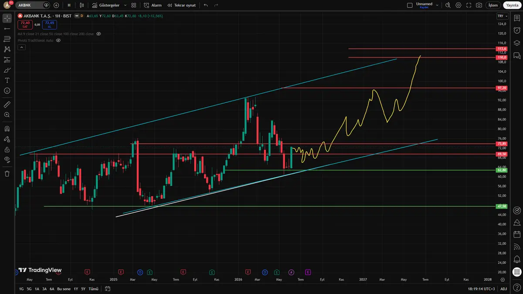Screen dimensions: 523x294
Task: Click the green 47,58 price label
Action: (502, 206)
